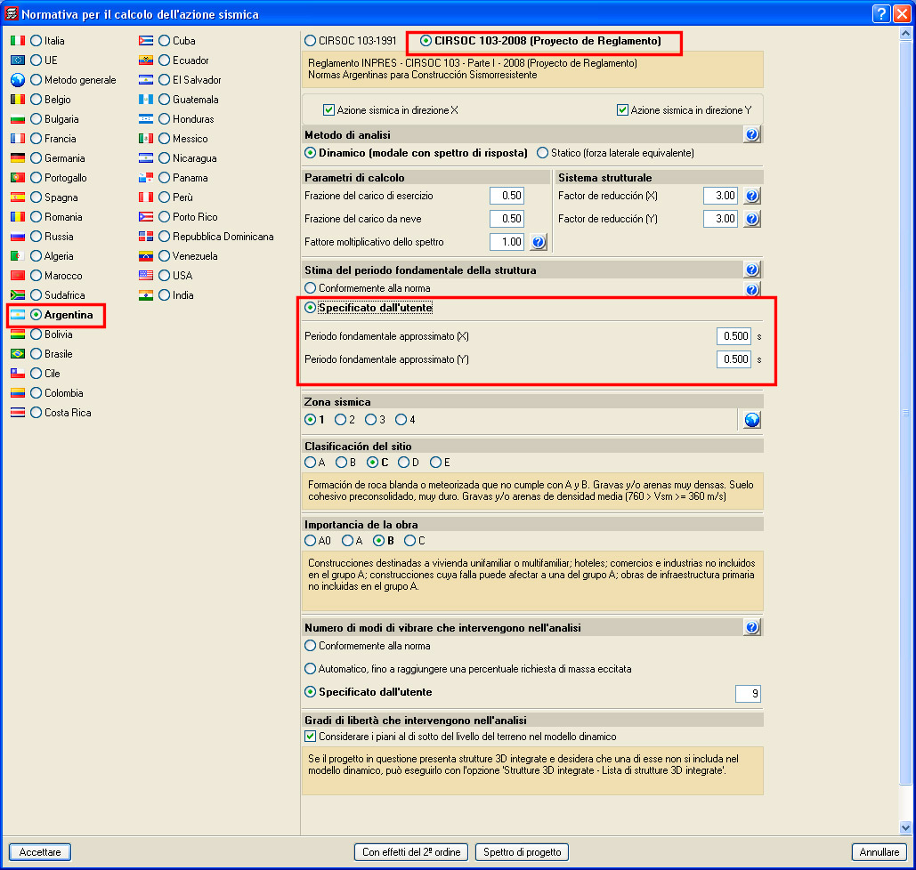Image resolution: width=916 pixels, height=870 pixels.
Task: Open Spettro di progetto
Action: click(523, 852)
